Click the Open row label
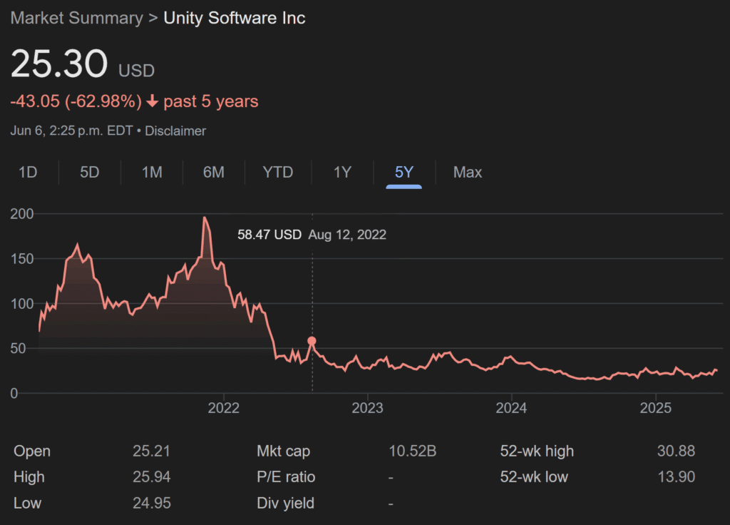730x525 pixels. (32, 451)
